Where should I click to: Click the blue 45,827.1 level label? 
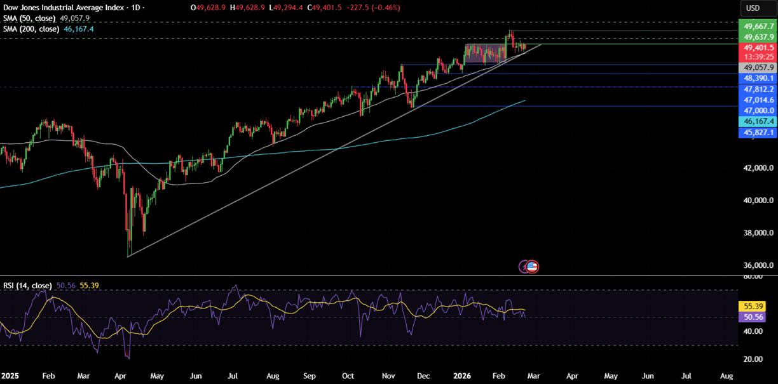[x=757, y=132]
